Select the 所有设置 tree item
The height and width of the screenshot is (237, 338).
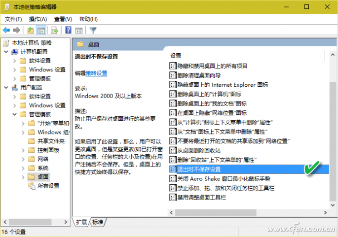coord(48,186)
